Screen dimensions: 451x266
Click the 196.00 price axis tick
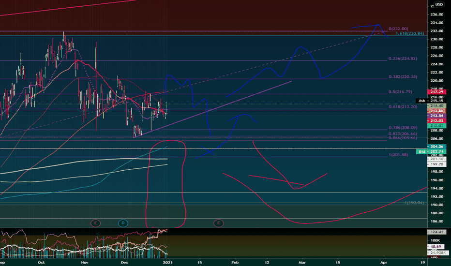click(x=436, y=180)
